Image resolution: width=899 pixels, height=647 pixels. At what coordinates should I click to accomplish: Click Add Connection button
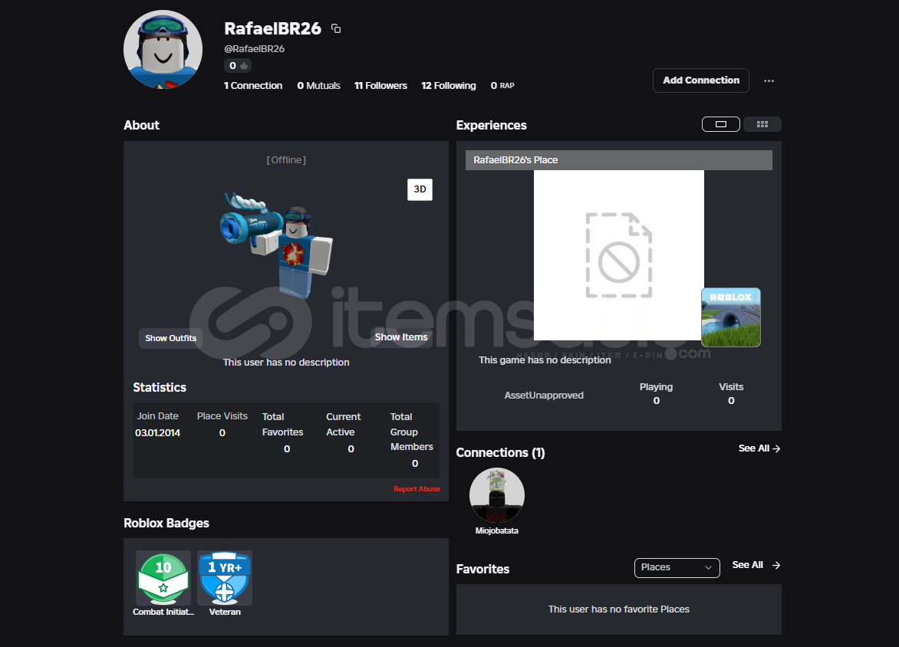[700, 80]
